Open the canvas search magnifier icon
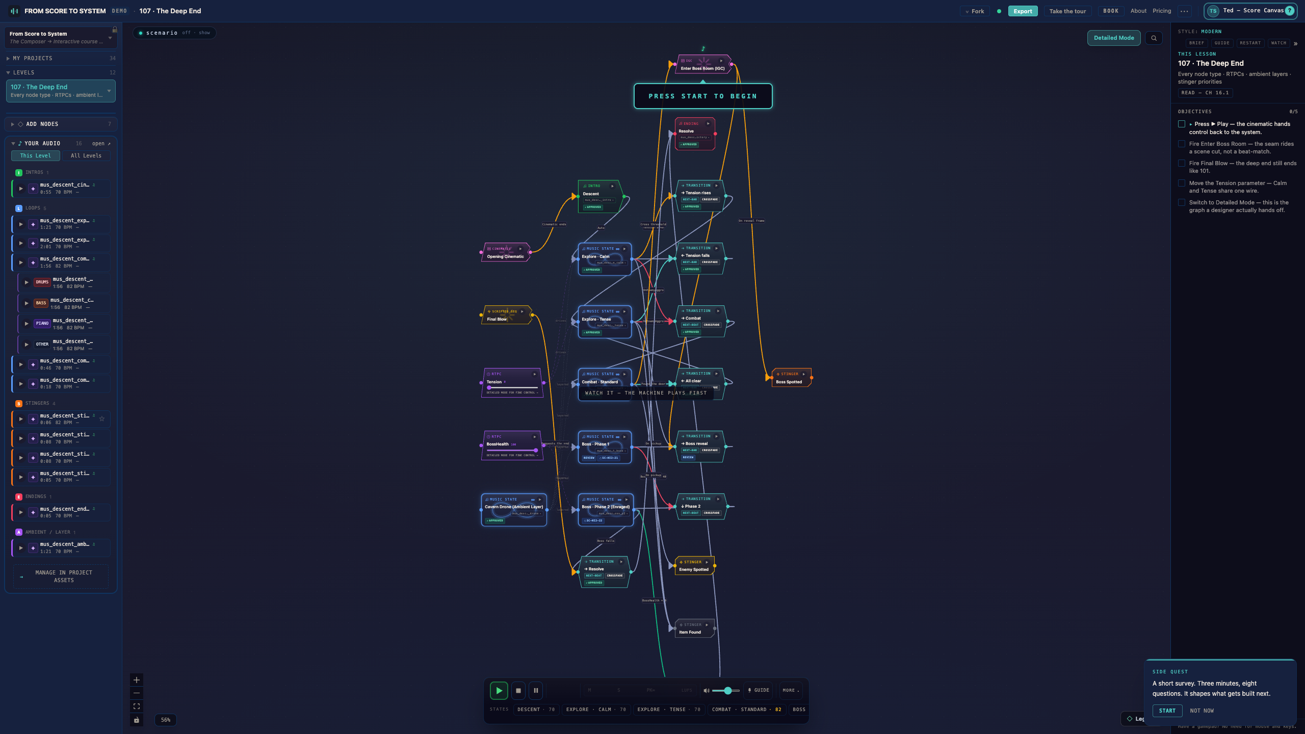This screenshot has height=734, width=1305. coord(1154,38)
